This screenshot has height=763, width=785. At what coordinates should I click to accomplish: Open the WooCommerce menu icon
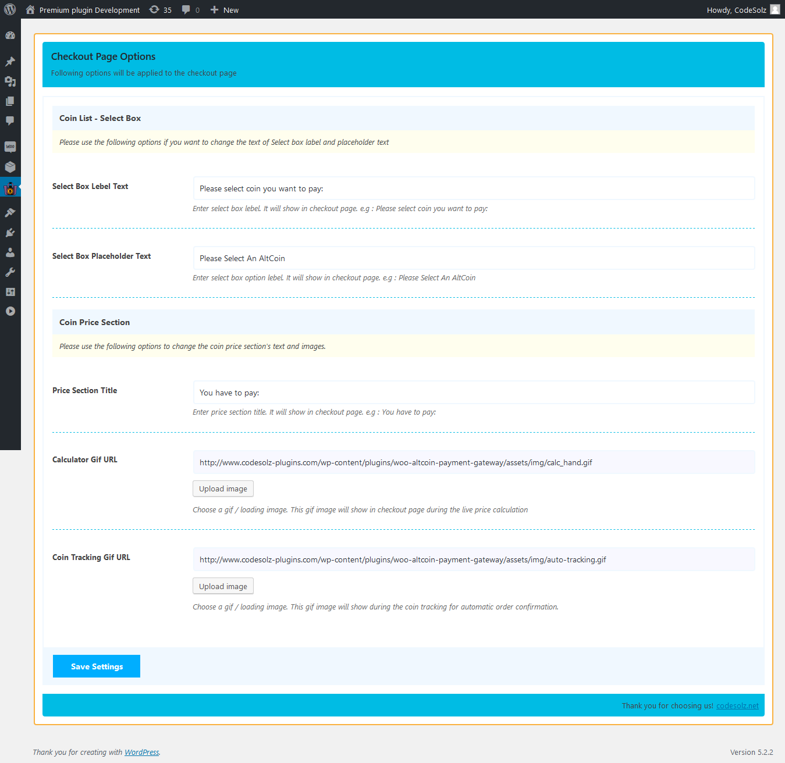[x=10, y=147]
